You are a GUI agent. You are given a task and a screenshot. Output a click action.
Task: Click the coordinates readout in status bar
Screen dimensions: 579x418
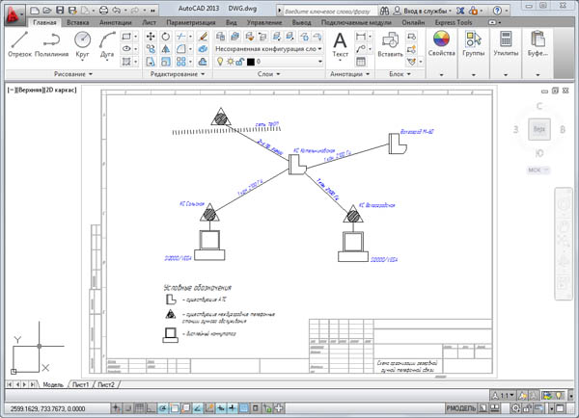(x=47, y=408)
